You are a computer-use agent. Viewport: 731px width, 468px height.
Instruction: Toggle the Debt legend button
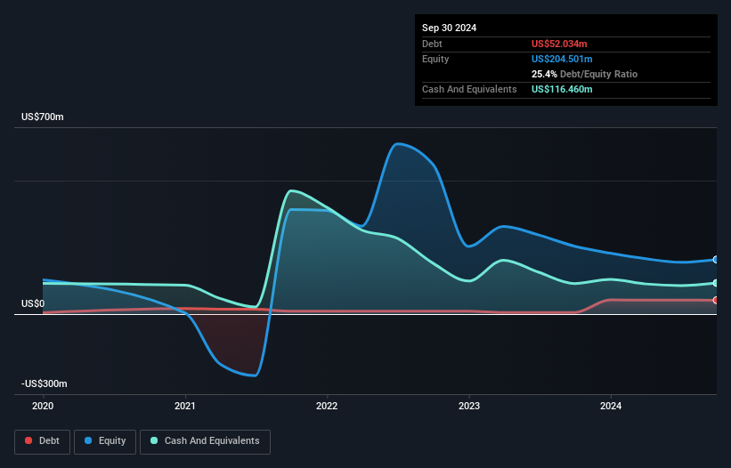(43, 441)
